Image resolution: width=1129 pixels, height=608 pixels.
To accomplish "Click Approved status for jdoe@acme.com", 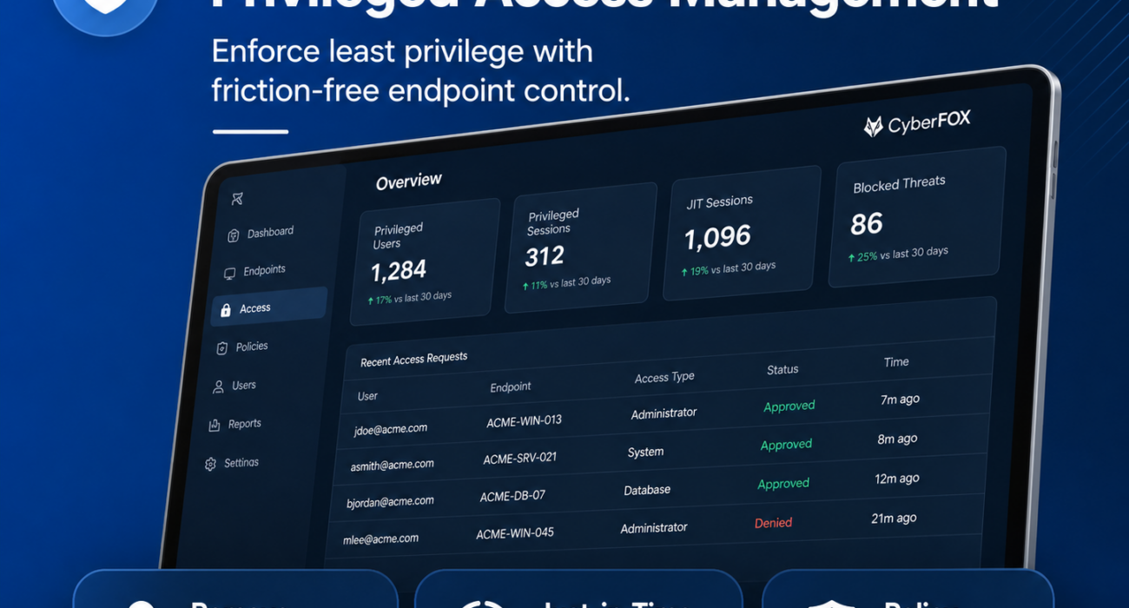I will [789, 406].
